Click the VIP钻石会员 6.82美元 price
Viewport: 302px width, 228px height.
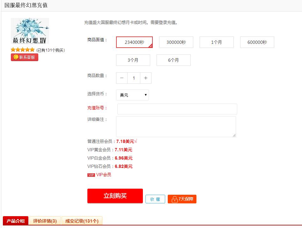124,166
